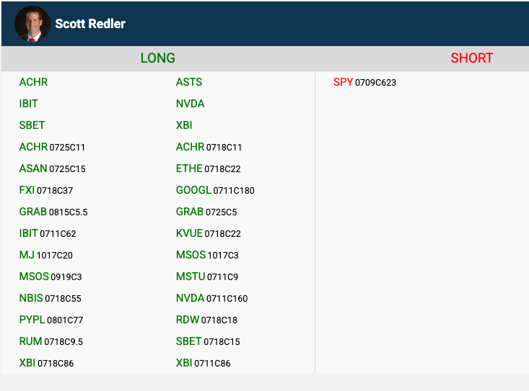Open the standalone NVDA stock ticker
This screenshot has height=391, width=529.
click(190, 104)
